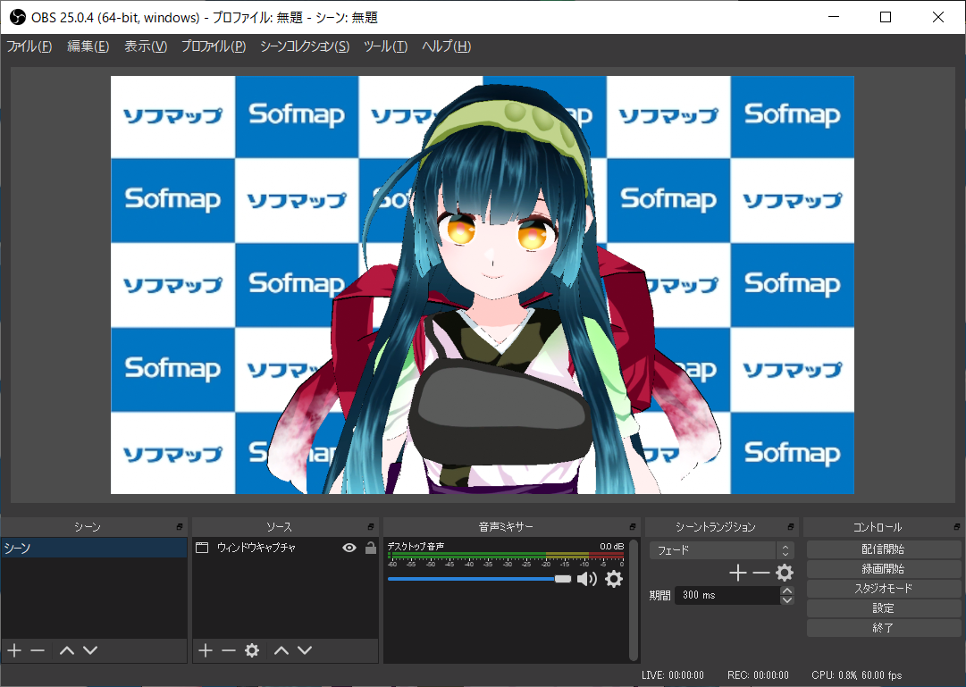Screen dimensions: 966x687
Task: Add a new scene with the plus icon
Action: [x=13, y=650]
